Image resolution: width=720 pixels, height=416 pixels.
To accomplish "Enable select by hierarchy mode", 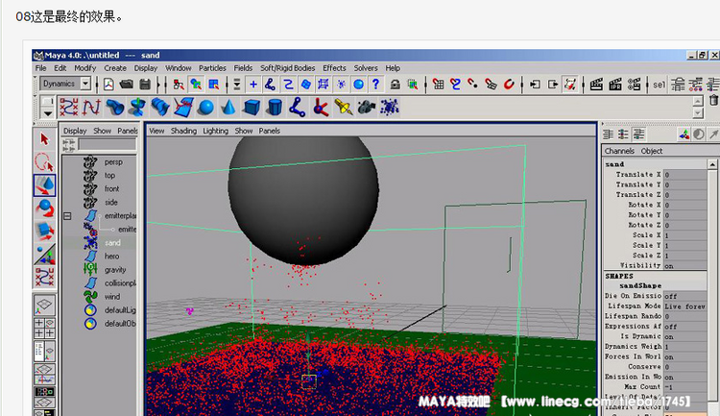I will click(x=179, y=85).
